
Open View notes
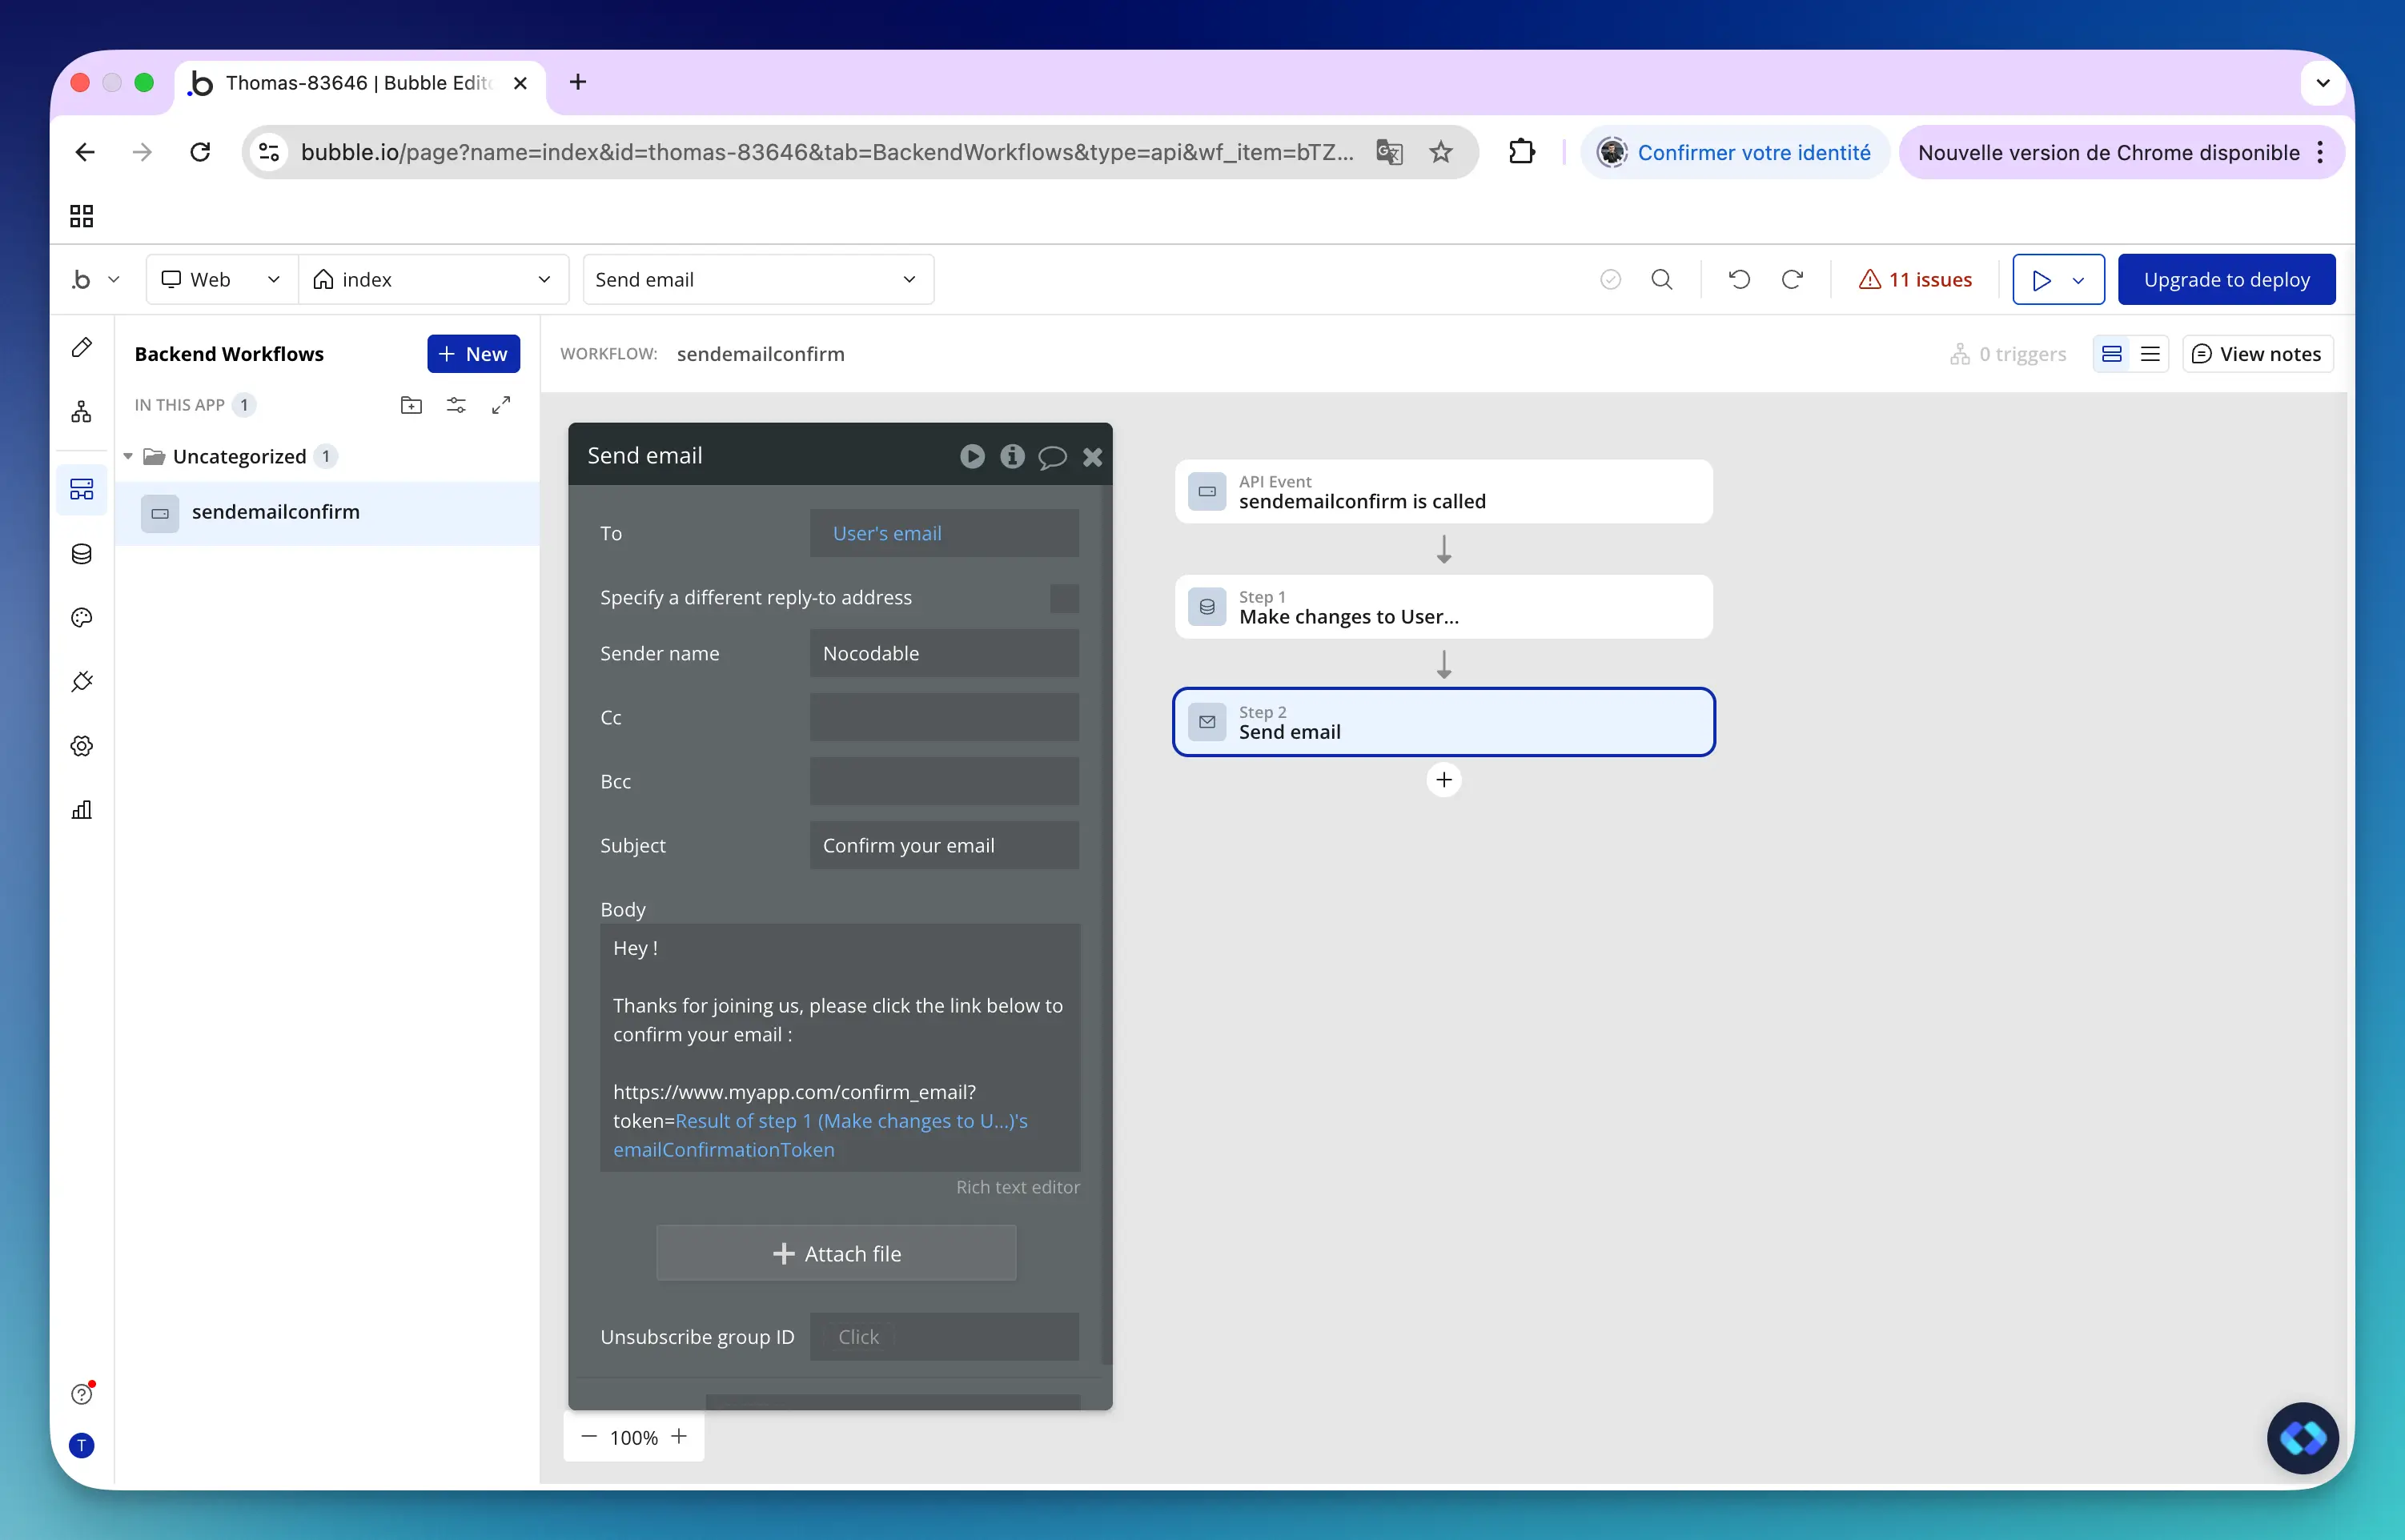[2257, 354]
